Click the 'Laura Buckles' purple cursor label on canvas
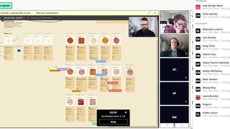Viewport: 230px width, 129px height. point(62,69)
